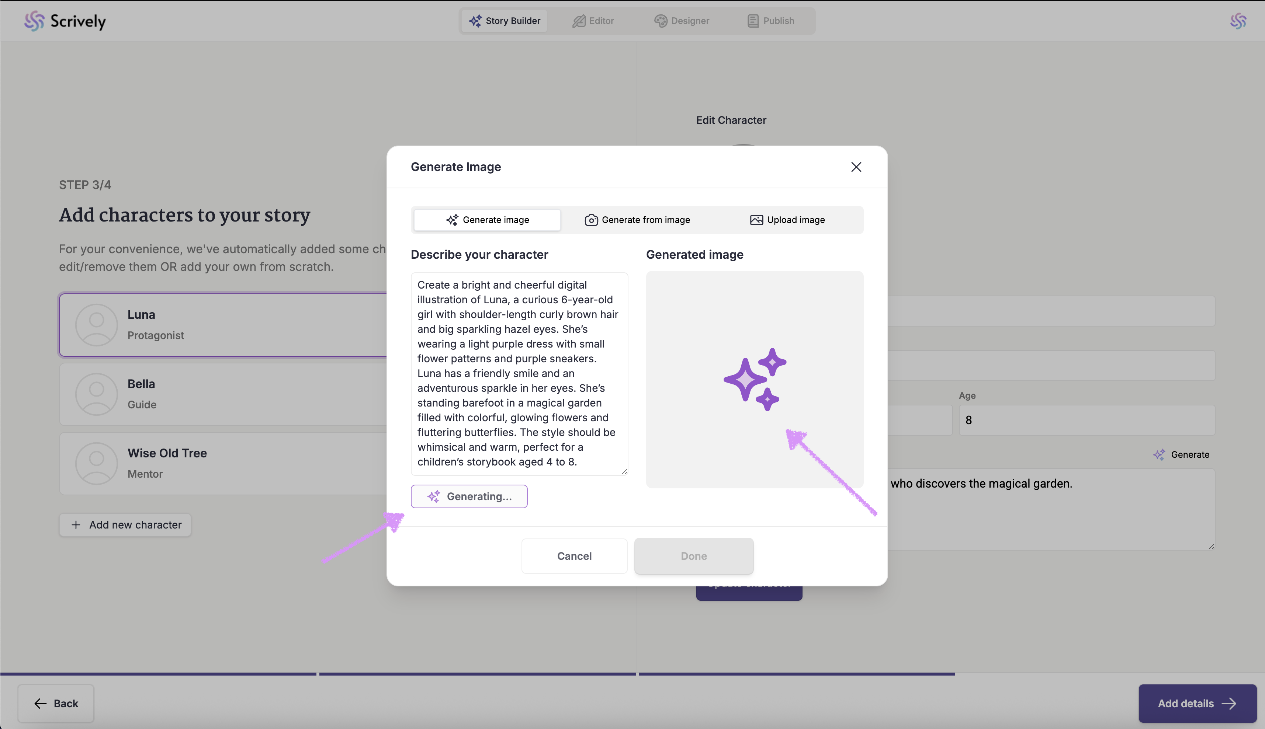Switch to Upload image tab
This screenshot has width=1265, height=729.
point(787,220)
